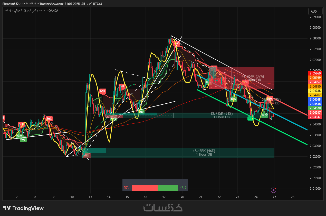Click the green 42.9 sentiment bar segment
The height and width of the screenshot is (216, 326).
pos(168,188)
